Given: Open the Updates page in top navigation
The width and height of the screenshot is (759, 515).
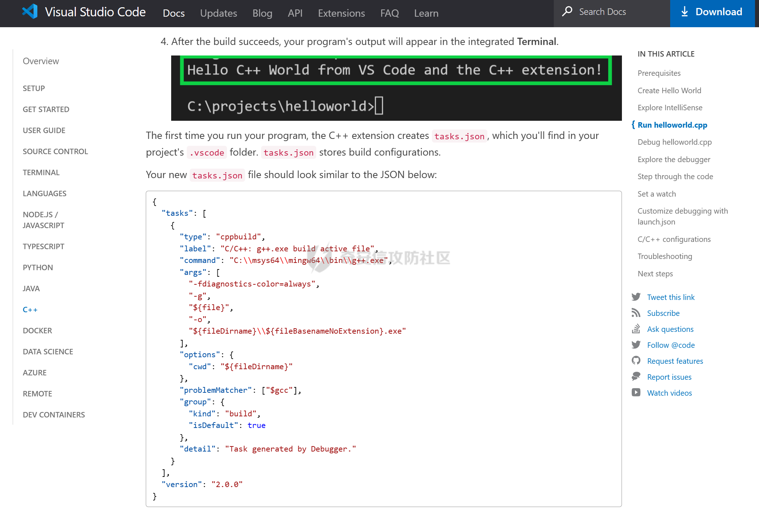Looking at the screenshot, I should click(x=219, y=13).
